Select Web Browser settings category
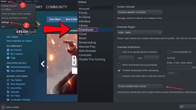196x110 pixels. 87,51
